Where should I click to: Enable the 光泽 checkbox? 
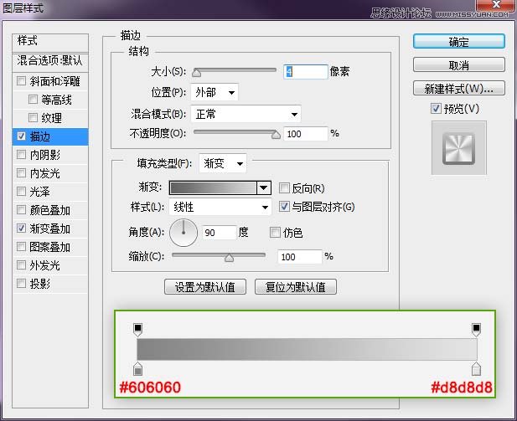[21, 192]
